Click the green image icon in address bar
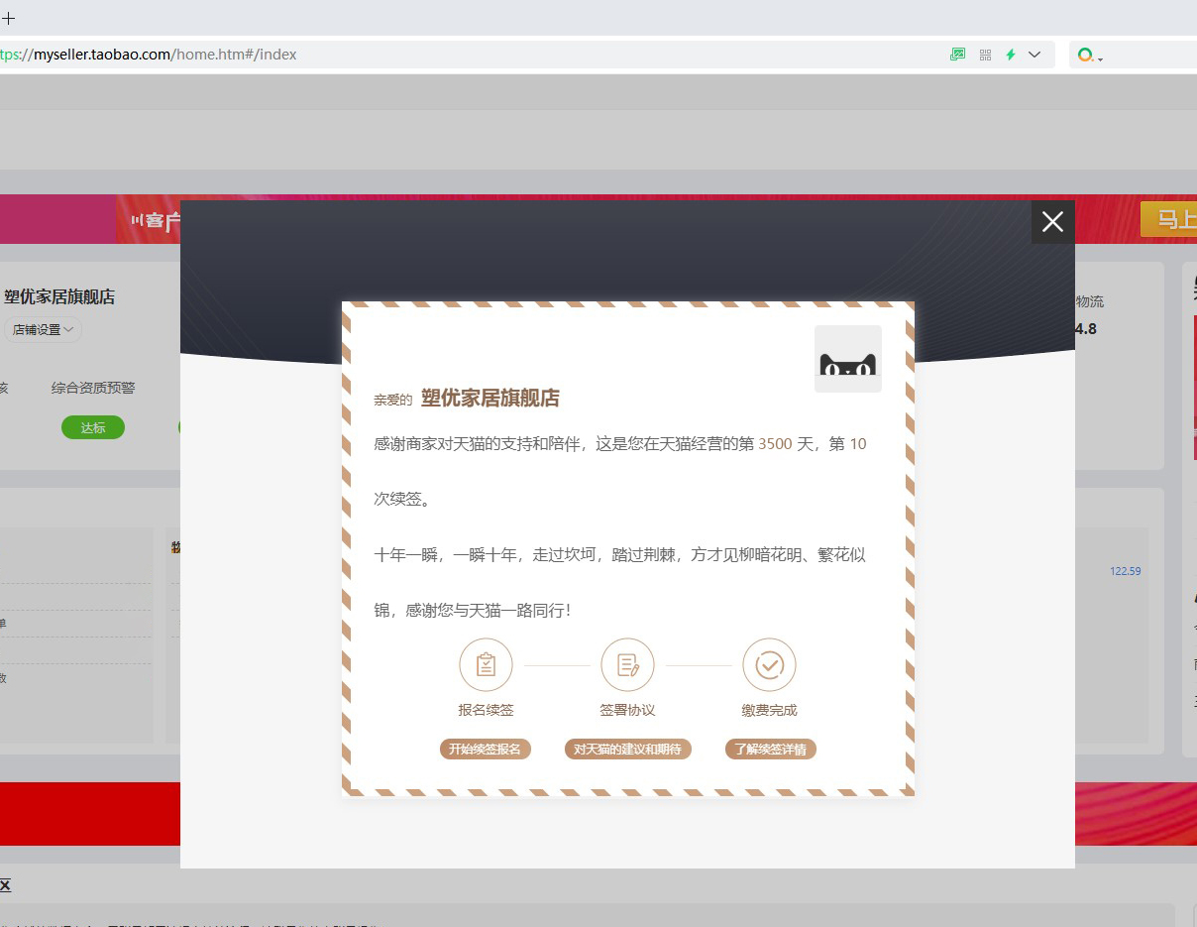 point(957,55)
